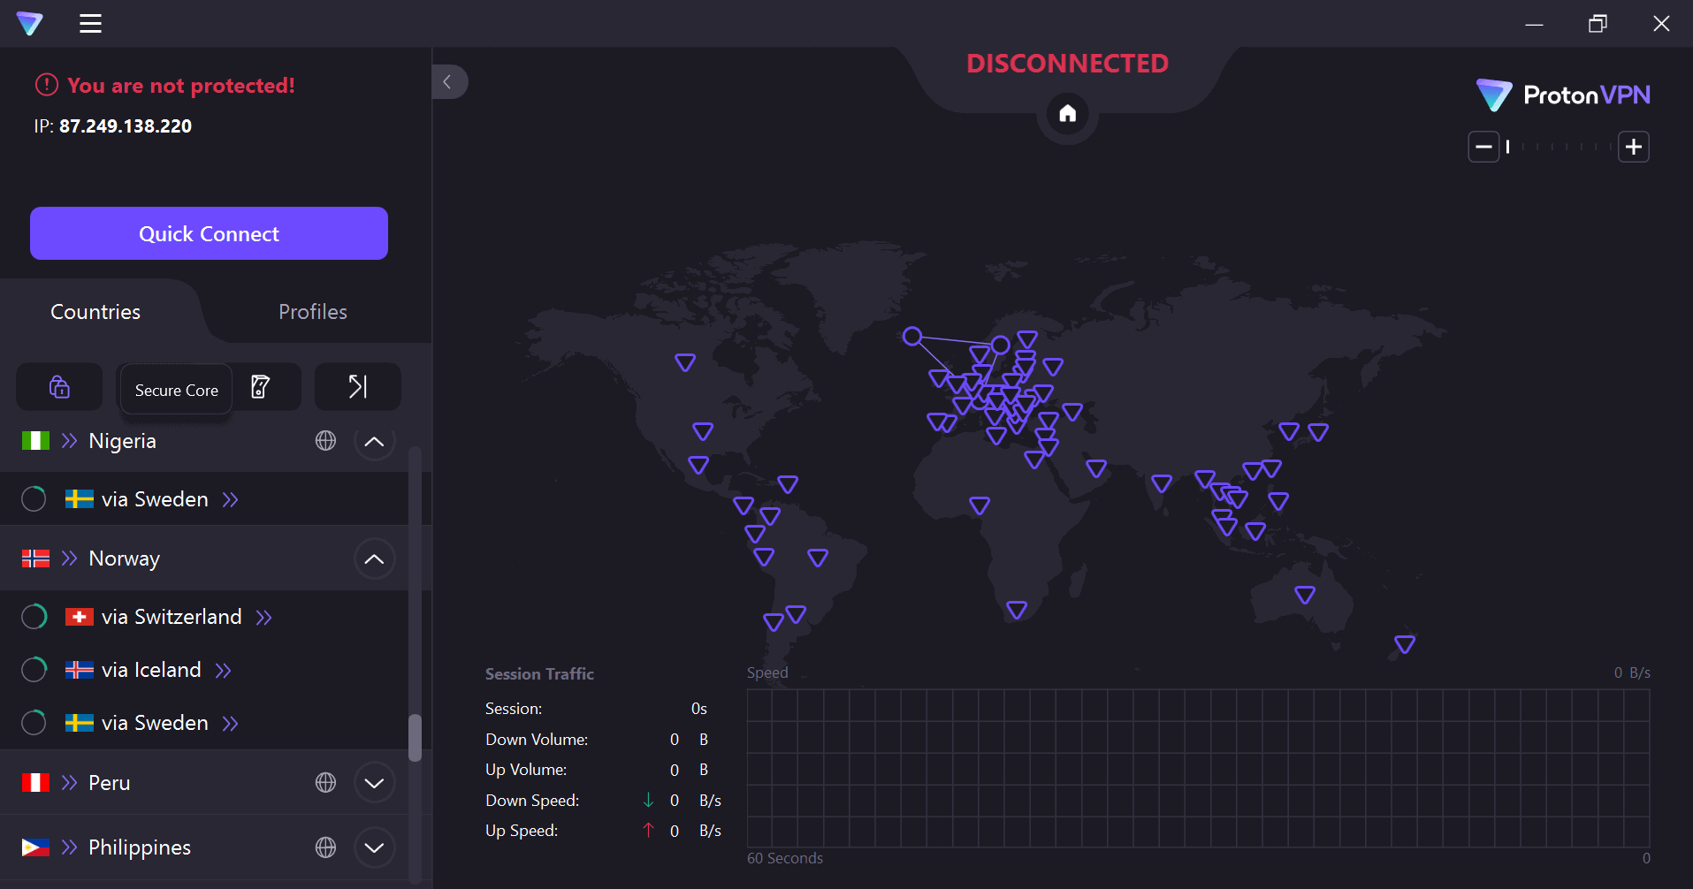The image size is (1693, 889).
Task: Click the globe icon beside Peru
Action: 325,783
